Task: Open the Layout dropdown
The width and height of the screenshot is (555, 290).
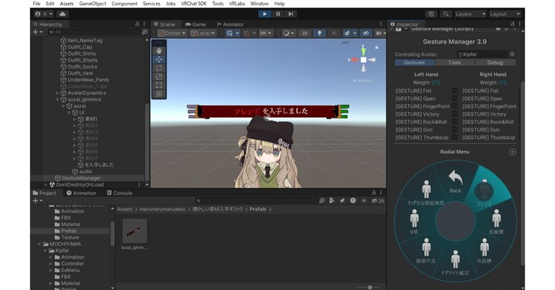Action: click(x=505, y=14)
